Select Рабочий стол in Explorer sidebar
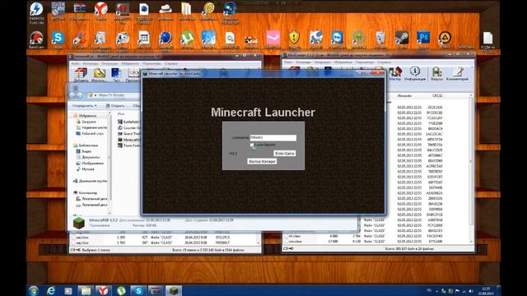Screen dimensions: 527x296 click(92, 133)
